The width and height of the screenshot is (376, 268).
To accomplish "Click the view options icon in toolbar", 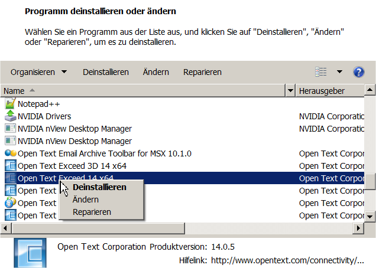I will click(x=321, y=72).
